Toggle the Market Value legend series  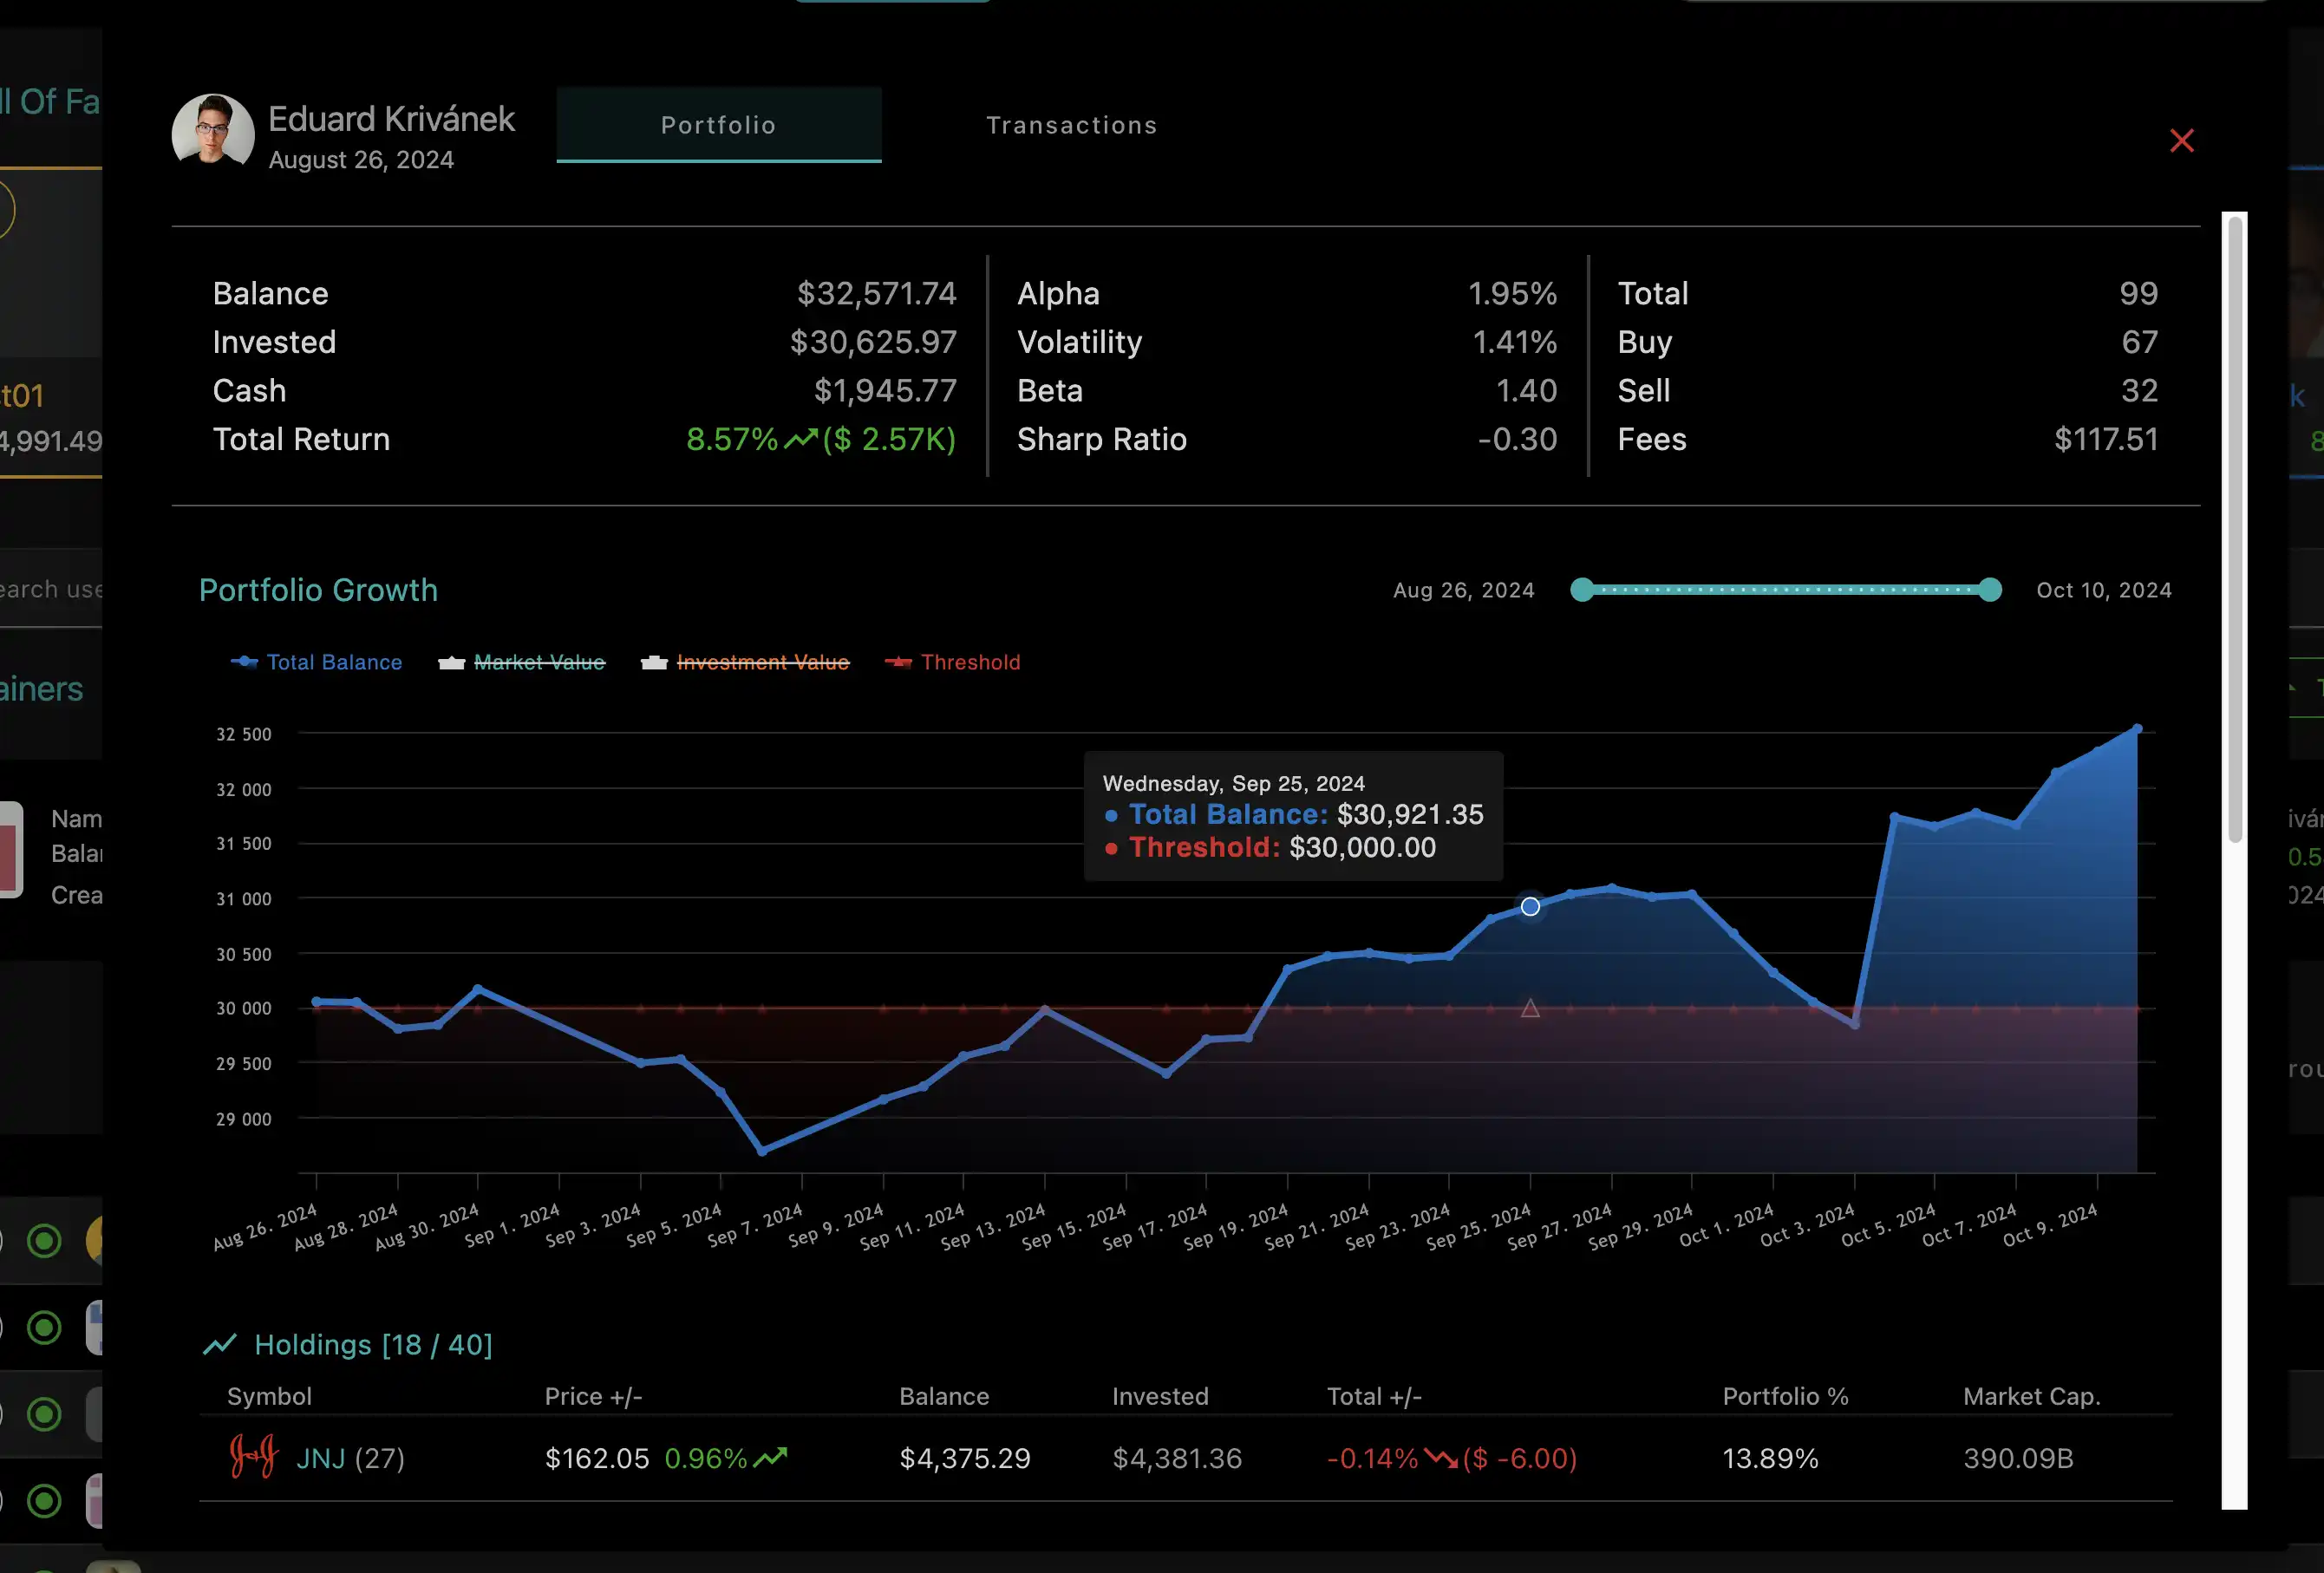[x=522, y=662]
